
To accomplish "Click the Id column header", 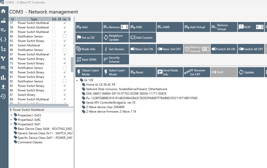I will (12, 19).
